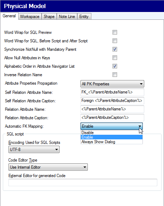Click the Self Relation Attribute Name field

[112, 92]
